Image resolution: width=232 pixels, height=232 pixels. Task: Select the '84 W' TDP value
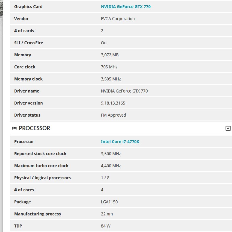click(106, 226)
